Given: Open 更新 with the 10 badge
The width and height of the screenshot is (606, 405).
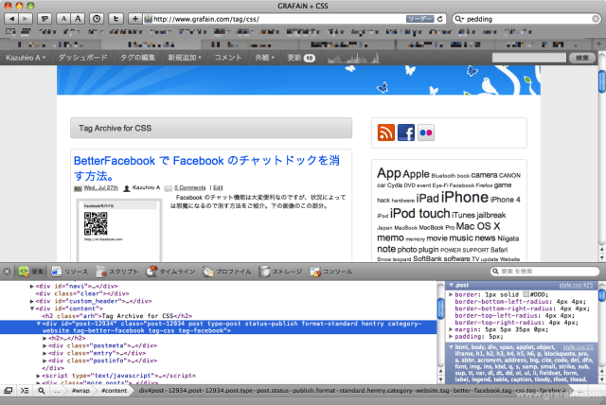Looking at the screenshot, I should [x=301, y=58].
